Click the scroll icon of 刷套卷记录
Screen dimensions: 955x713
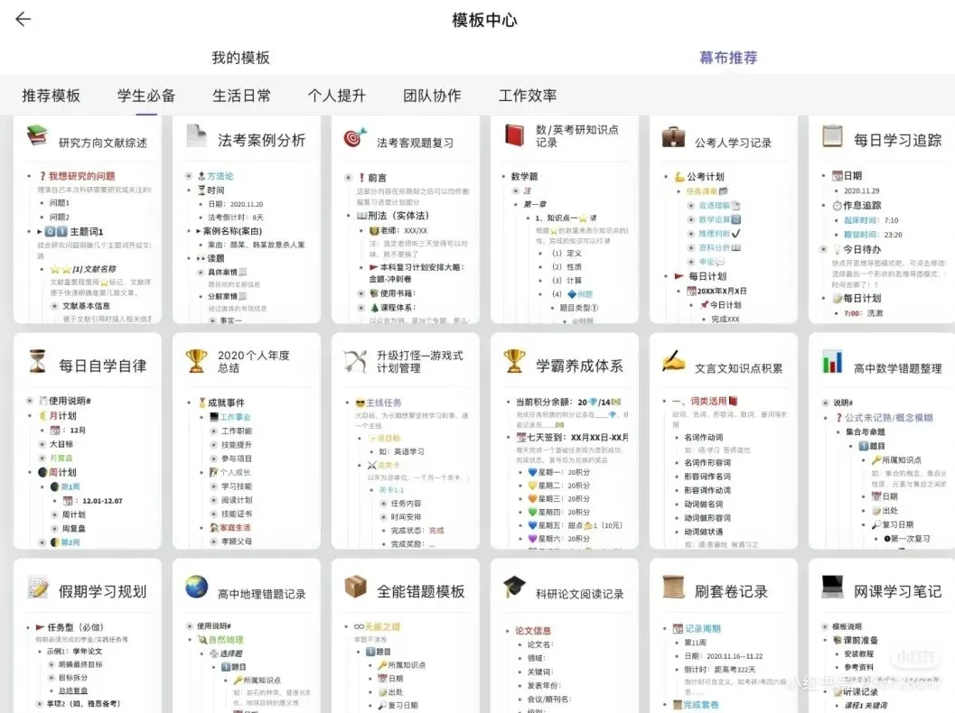pos(673,587)
